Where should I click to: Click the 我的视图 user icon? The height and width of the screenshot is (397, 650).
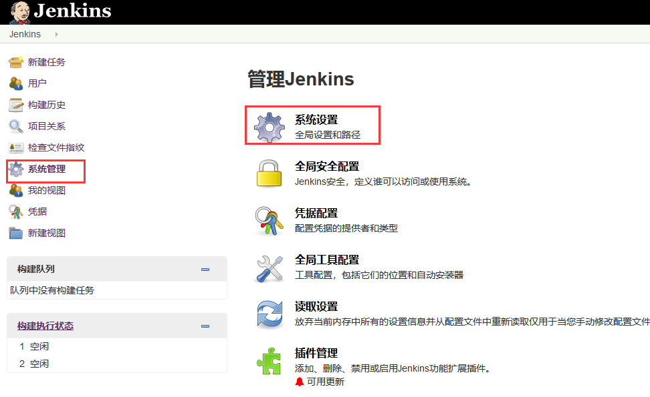(16, 190)
